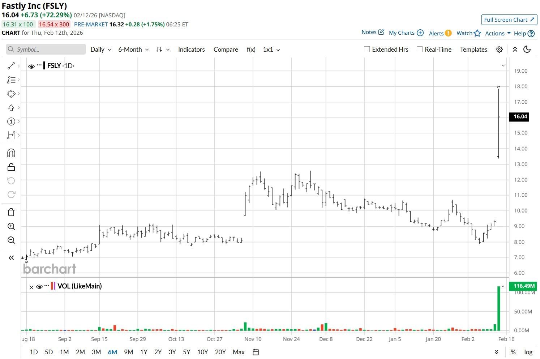540x359 pixels.
Task: Switch to dark mode with moon icon
Action: (527, 50)
